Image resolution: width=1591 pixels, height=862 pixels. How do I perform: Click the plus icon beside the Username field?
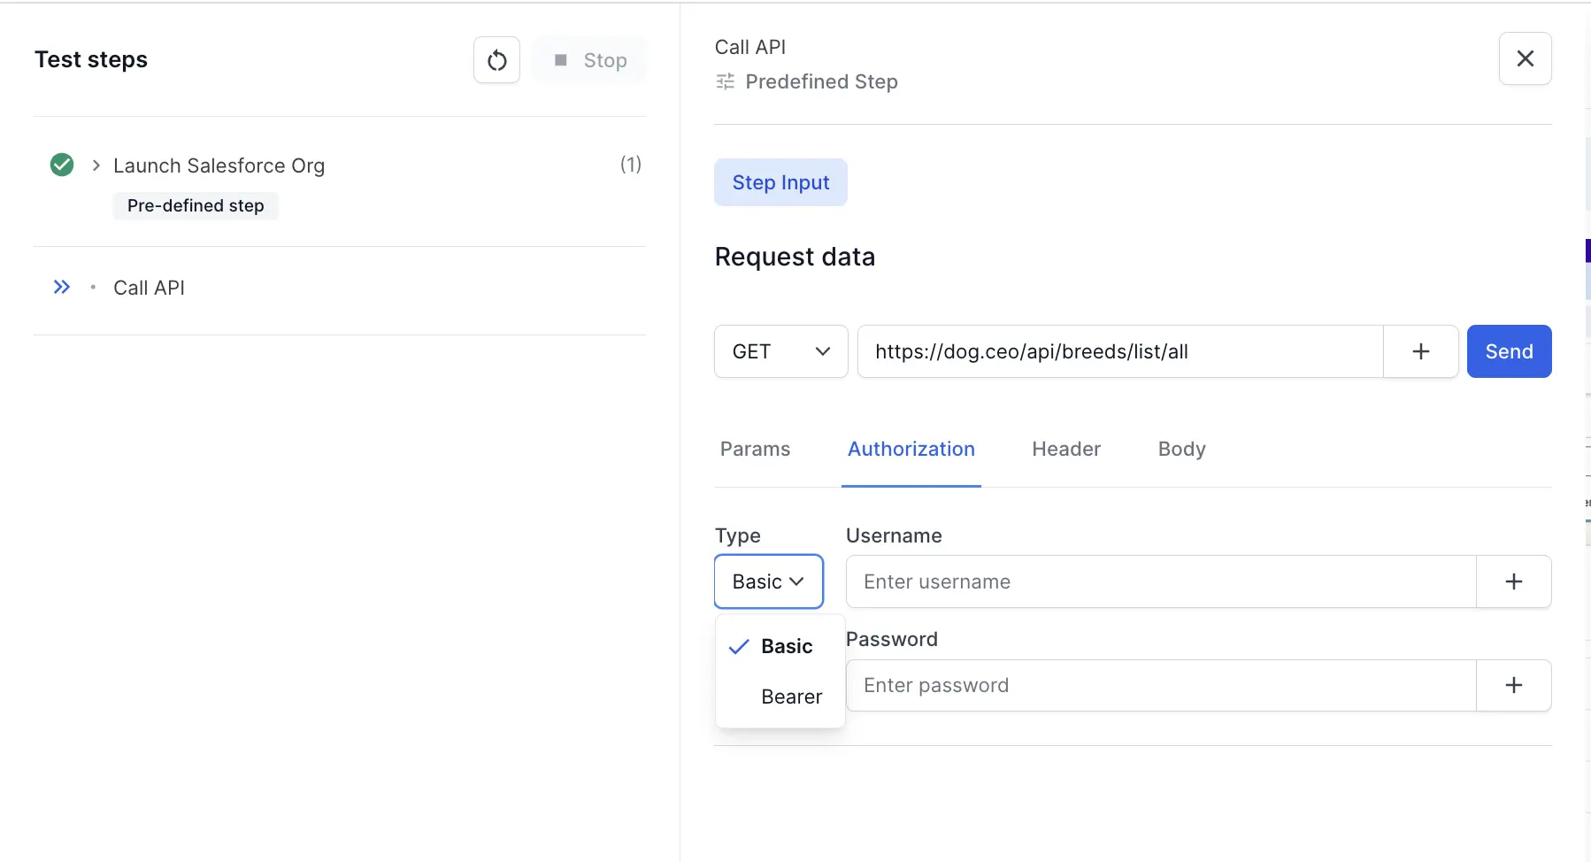click(x=1514, y=581)
